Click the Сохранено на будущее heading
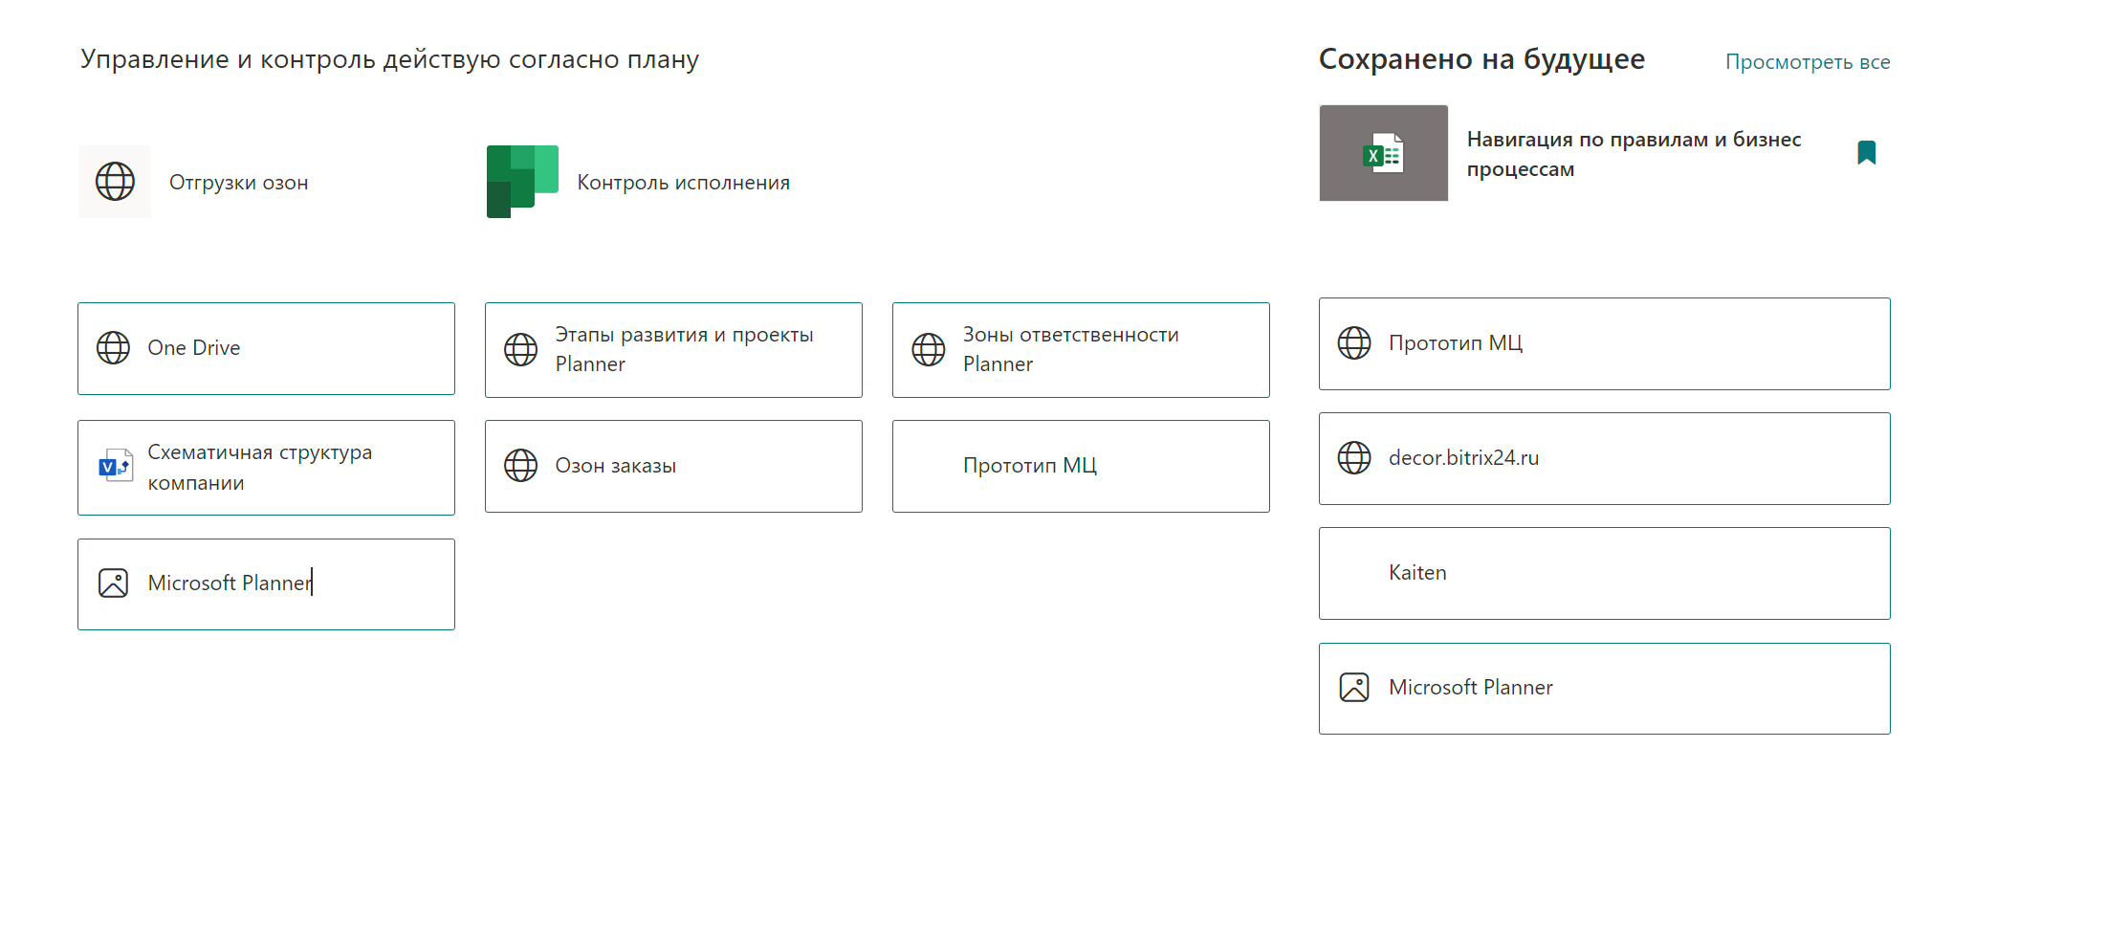This screenshot has height=946, width=2106. tap(1481, 59)
